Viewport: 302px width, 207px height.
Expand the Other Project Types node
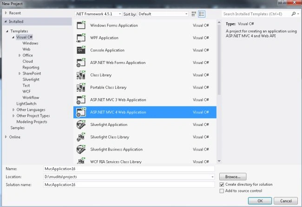13,116
